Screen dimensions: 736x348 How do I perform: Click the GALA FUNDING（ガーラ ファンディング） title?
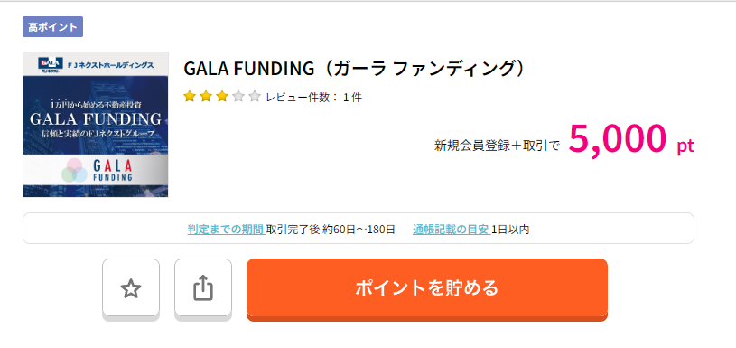tap(354, 69)
